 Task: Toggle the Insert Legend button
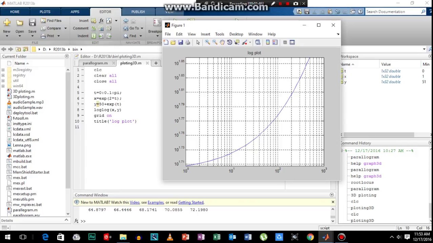(x=275, y=42)
